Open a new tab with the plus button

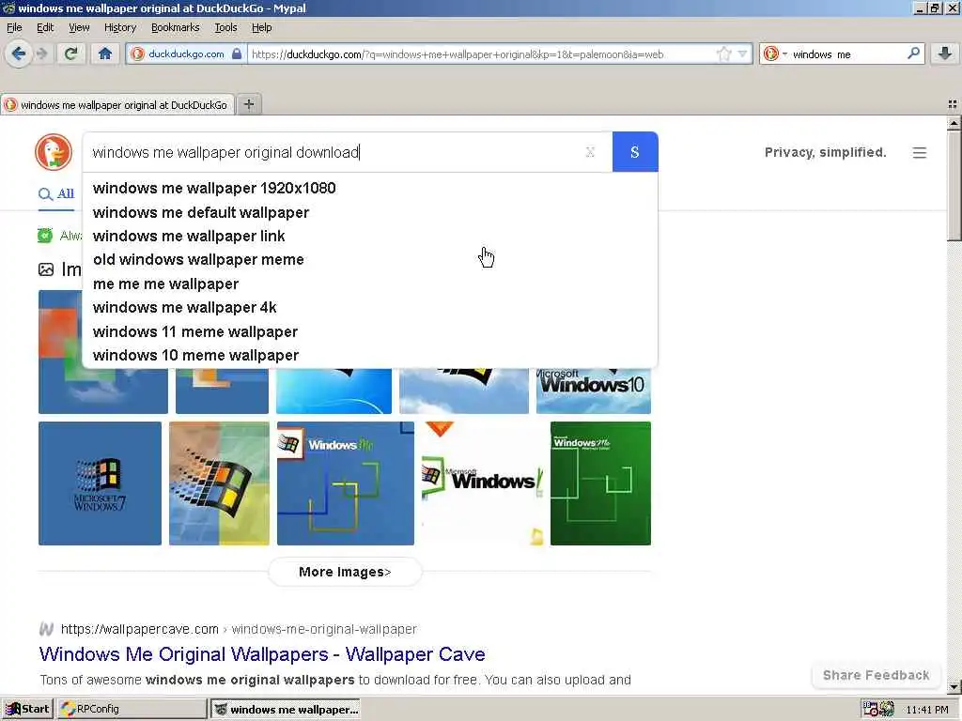[x=248, y=104]
